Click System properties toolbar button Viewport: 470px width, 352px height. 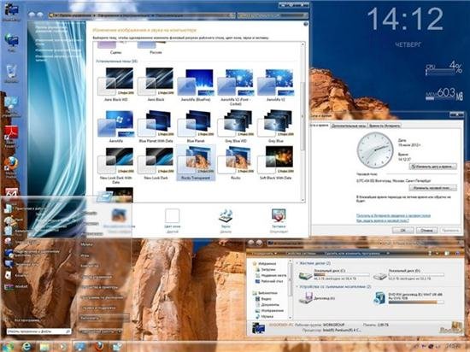pos(301,254)
